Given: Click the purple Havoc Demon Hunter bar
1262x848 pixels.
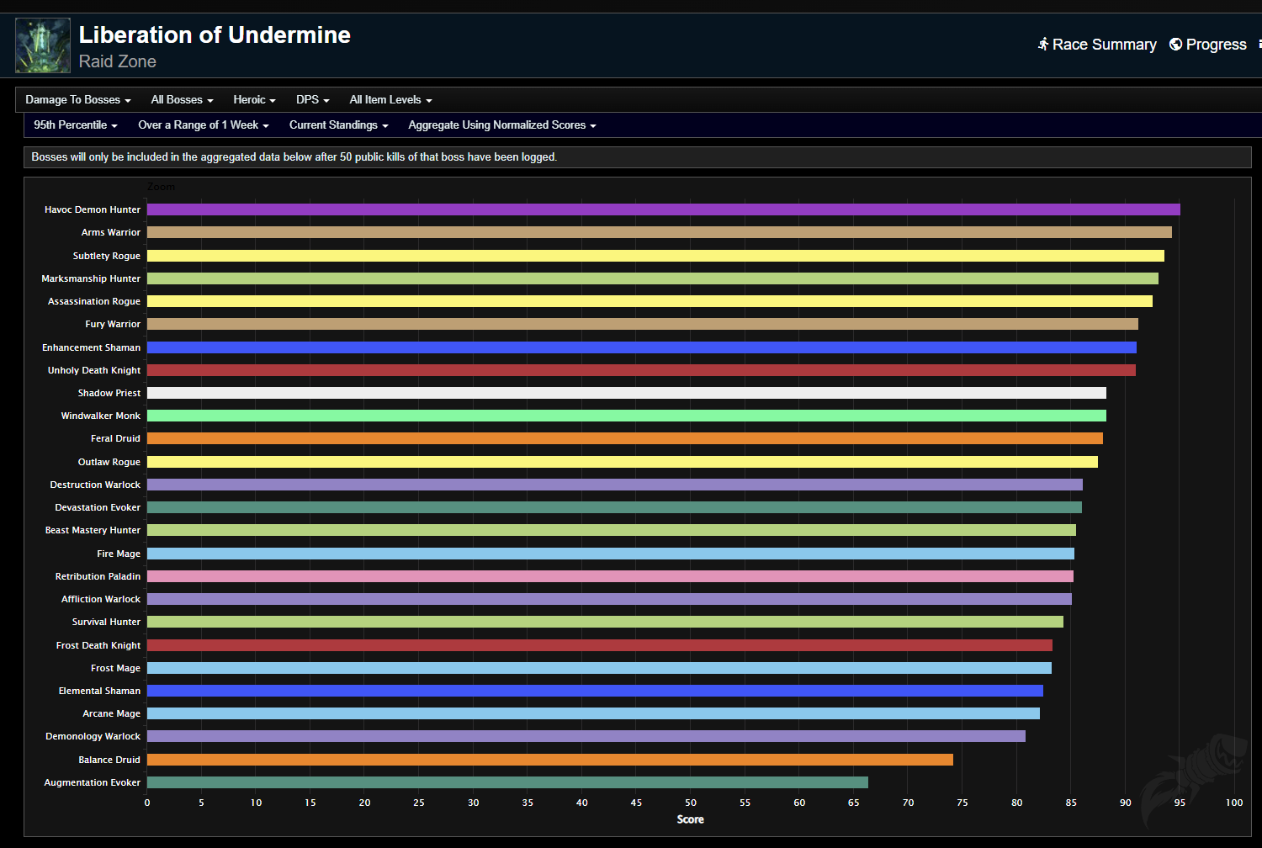Looking at the screenshot, I should [x=663, y=209].
